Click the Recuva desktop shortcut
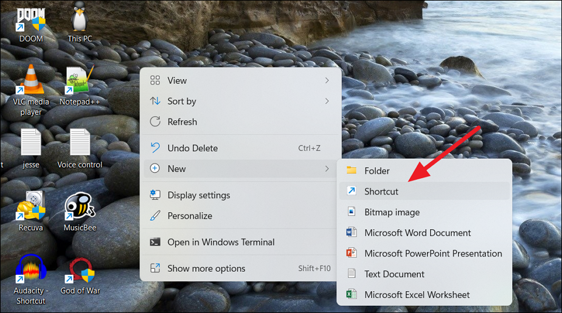The width and height of the screenshot is (562, 313). (30, 208)
